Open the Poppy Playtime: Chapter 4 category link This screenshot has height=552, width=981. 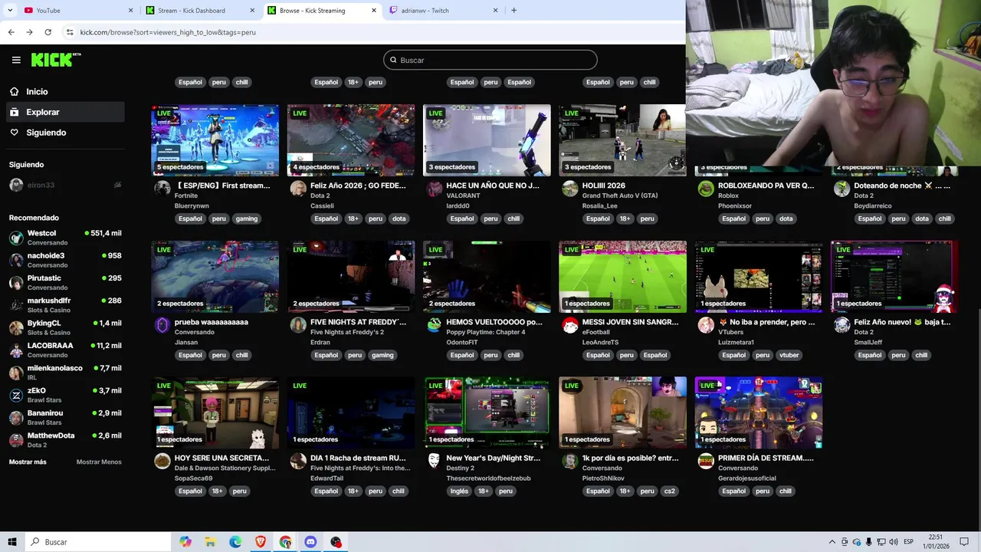pyautogui.click(x=486, y=332)
